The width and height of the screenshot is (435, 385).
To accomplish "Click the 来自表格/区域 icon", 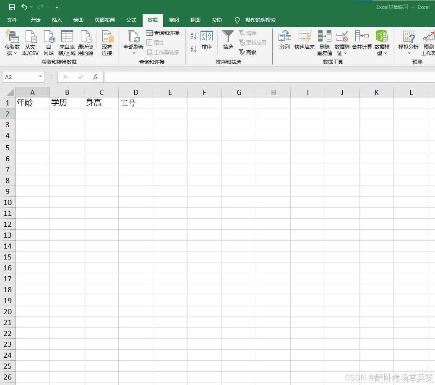I will pos(67,43).
